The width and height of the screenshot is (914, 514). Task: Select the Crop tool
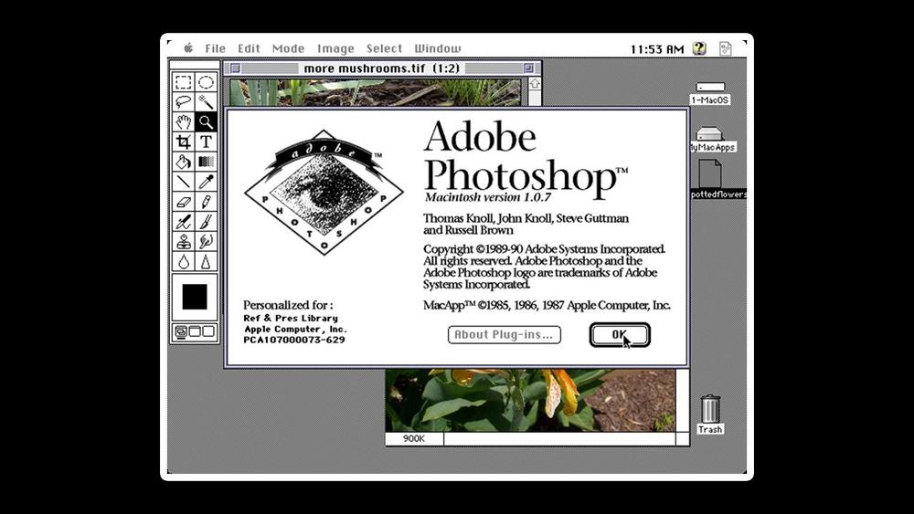pyautogui.click(x=183, y=142)
